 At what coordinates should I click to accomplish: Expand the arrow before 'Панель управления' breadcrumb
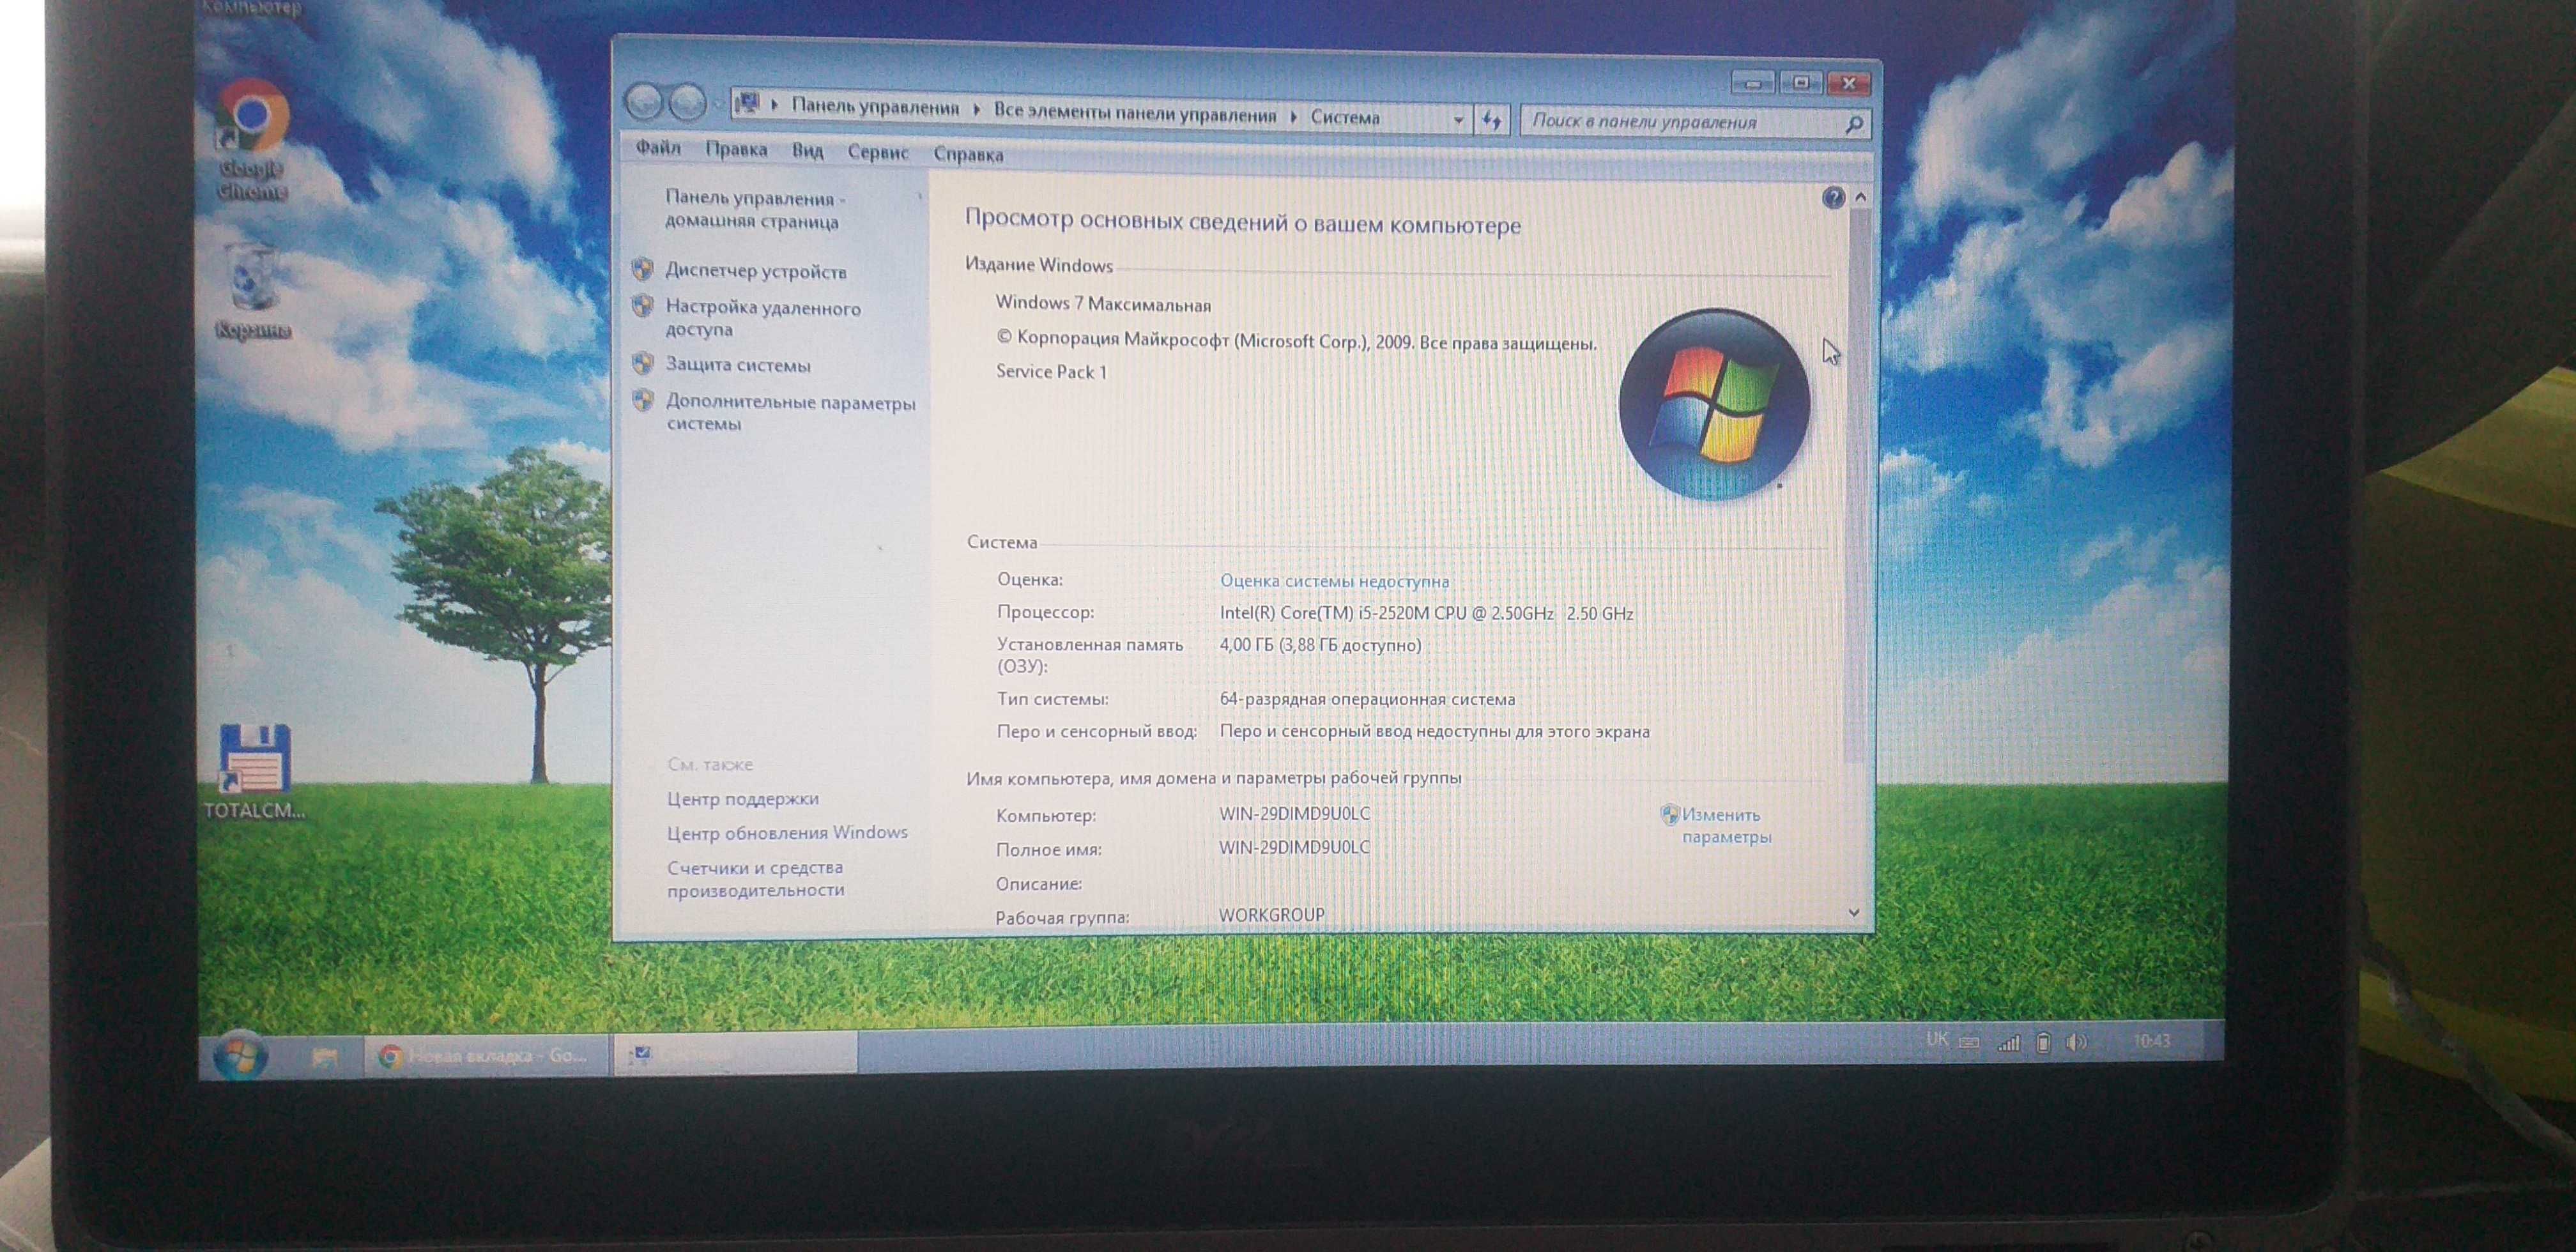tap(774, 104)
